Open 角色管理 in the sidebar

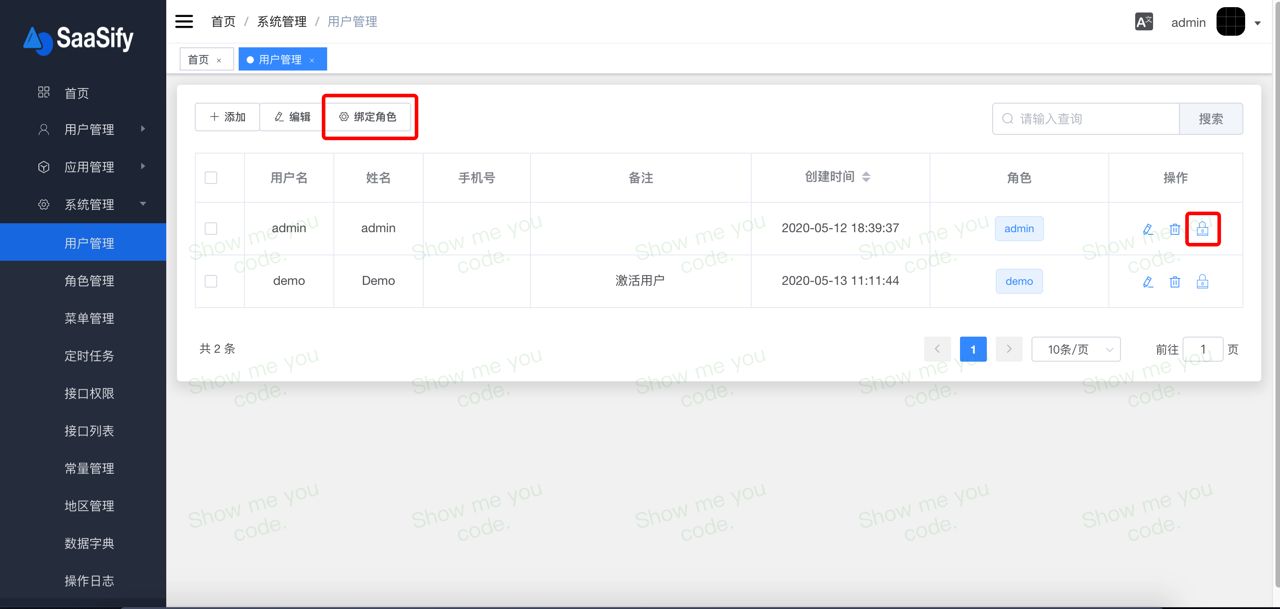pyautogui.click(x=89, y=281)
